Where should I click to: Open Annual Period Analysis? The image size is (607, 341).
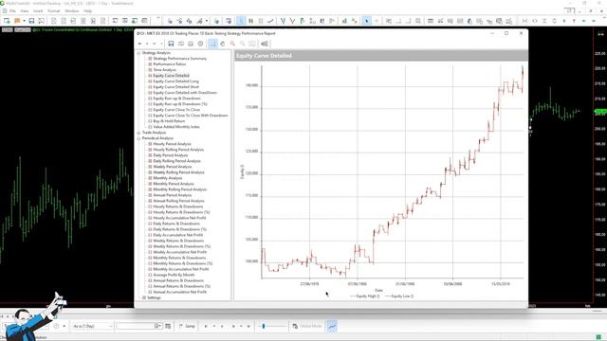pos(173,195)
